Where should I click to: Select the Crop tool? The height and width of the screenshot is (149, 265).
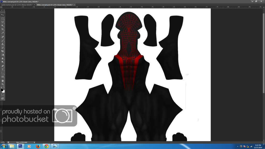coord(3,29)
